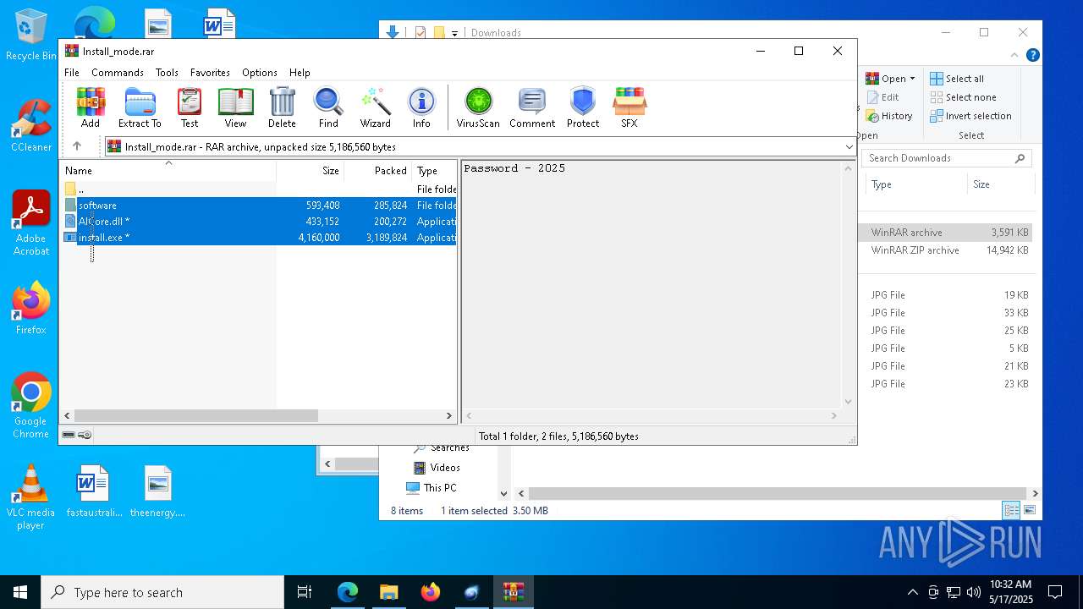
Task: Click Select all in Explorer ribbon
Action: click(x=957, y=79)
